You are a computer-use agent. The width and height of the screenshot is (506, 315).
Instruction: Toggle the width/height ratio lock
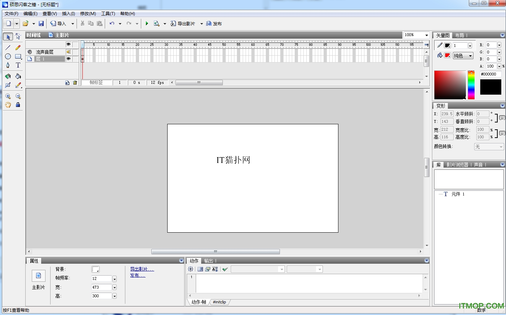click(x=502, y=133)
